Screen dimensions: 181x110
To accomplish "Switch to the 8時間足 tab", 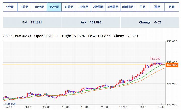I will click(x=128, y=7).
